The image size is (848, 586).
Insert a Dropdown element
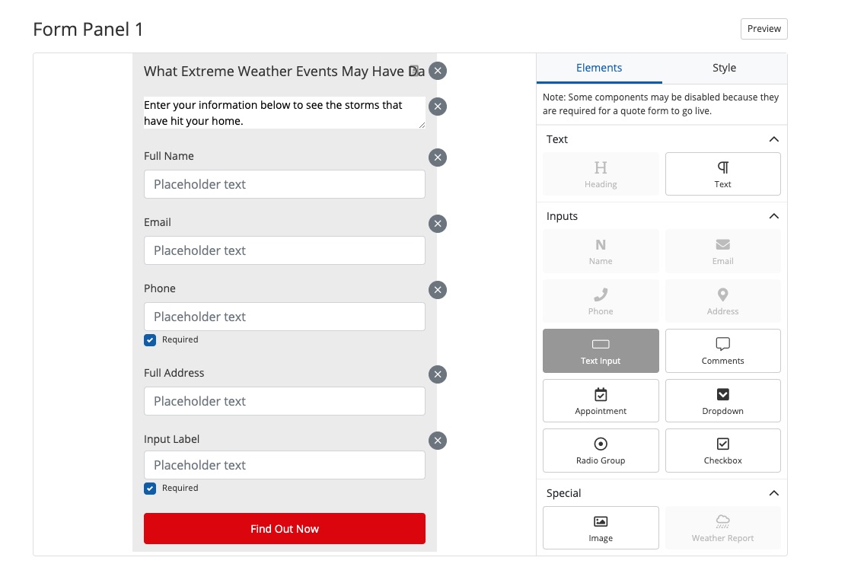pyautogui.click(x=722, y=400)
